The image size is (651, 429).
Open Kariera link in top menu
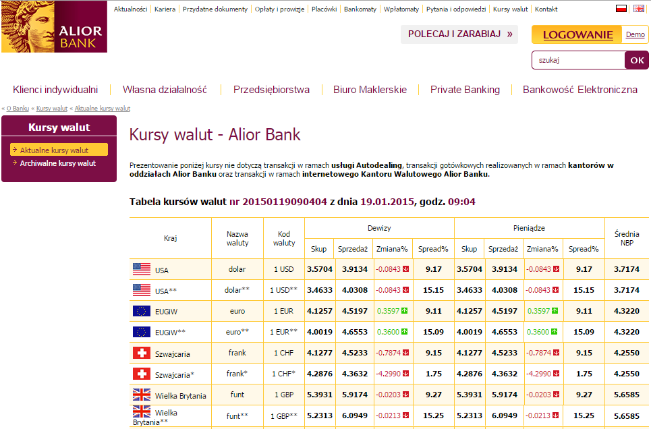[x=165, y=9]
